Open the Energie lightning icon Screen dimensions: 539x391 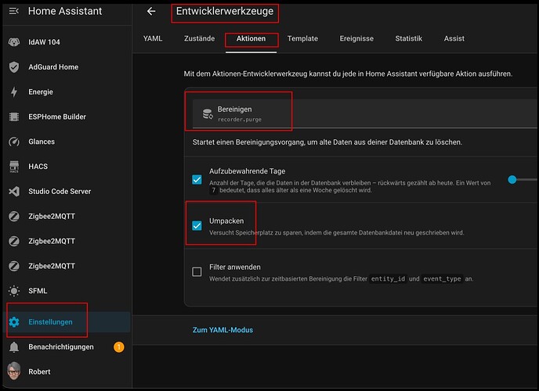[x=14, y=92]
